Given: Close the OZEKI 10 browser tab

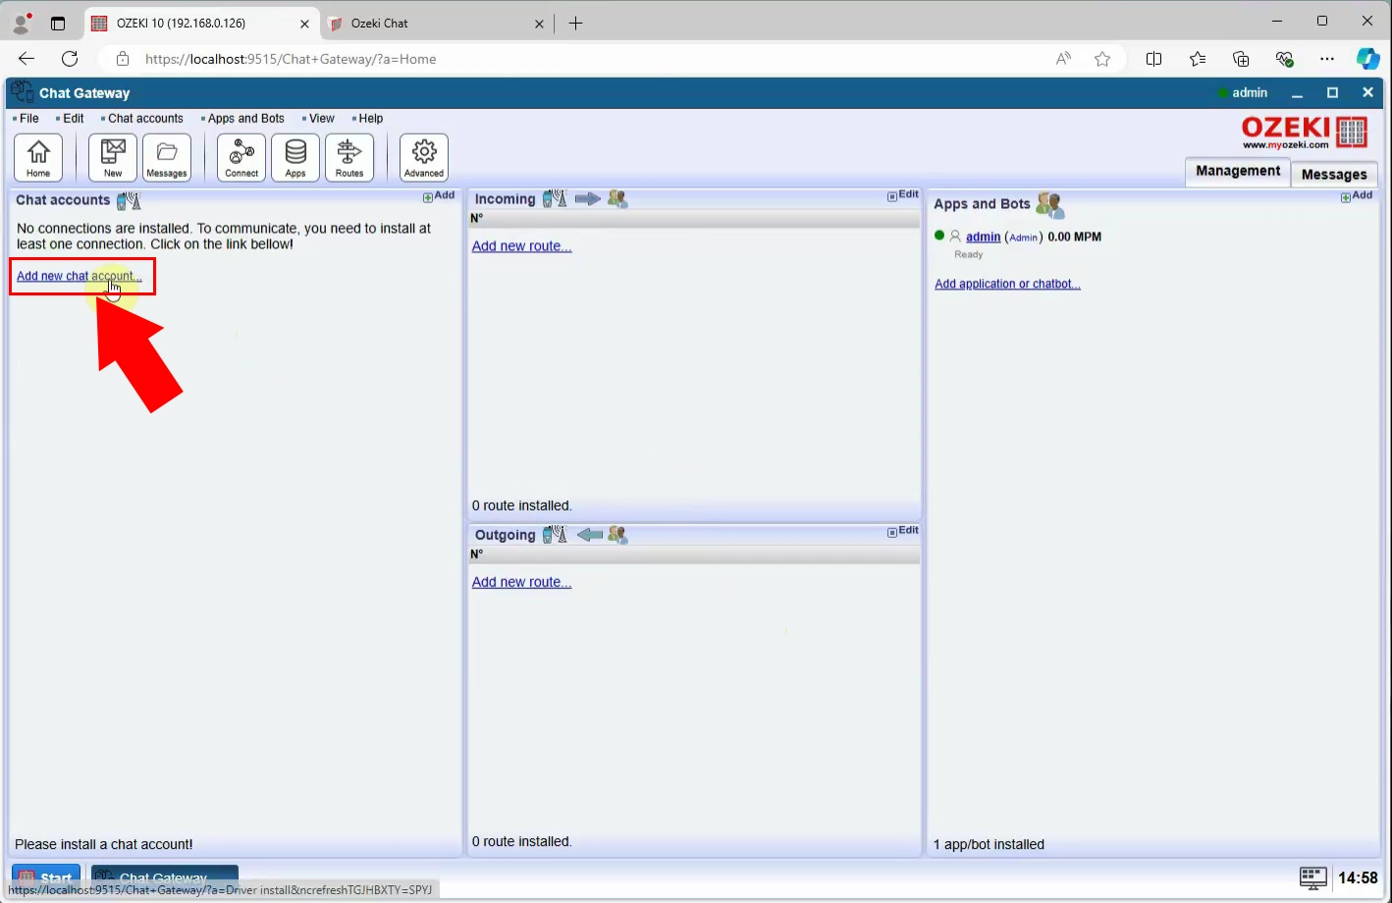Looking at the screenshot, I should click(x=304, y=24).
